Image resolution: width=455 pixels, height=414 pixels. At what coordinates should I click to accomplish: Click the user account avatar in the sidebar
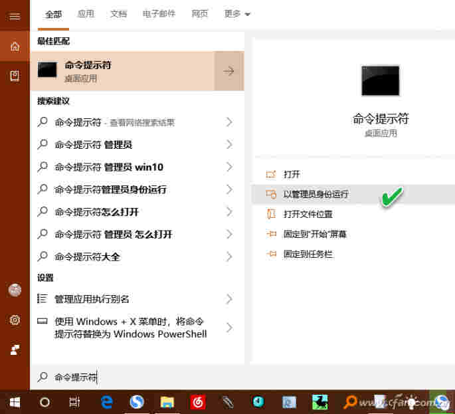coord(15,290)
